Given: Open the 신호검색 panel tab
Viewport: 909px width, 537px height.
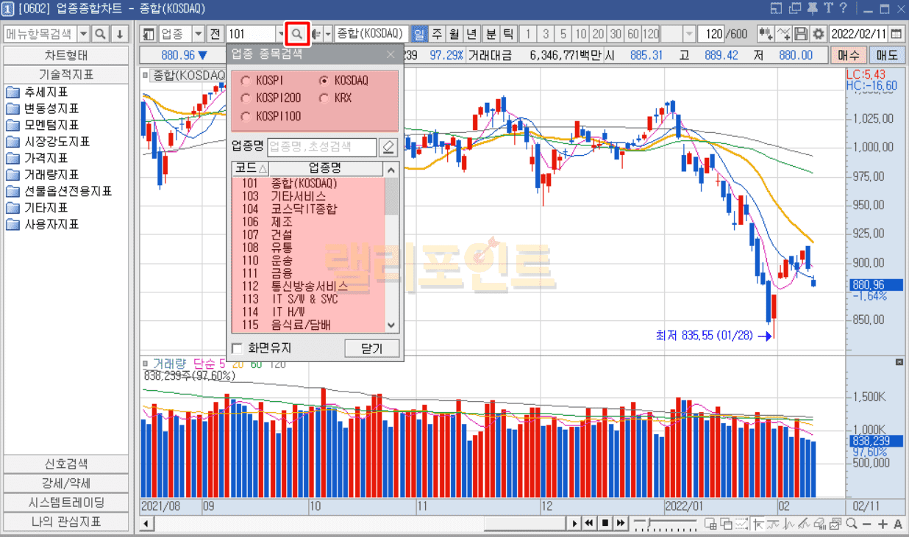Looking at the screenshot, I should [65, 464].
